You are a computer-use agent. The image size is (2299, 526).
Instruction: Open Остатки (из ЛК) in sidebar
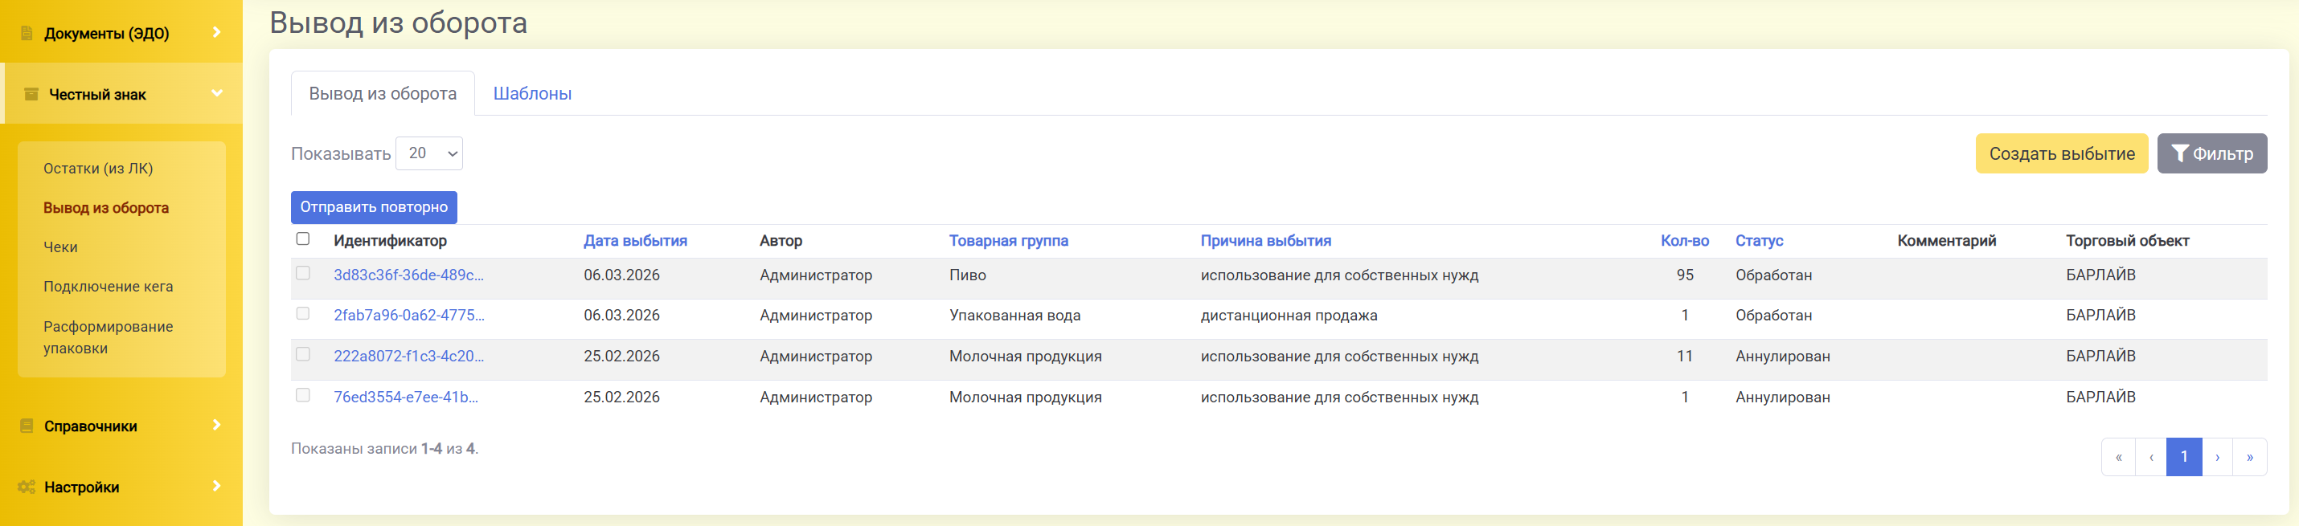(98, 169)
